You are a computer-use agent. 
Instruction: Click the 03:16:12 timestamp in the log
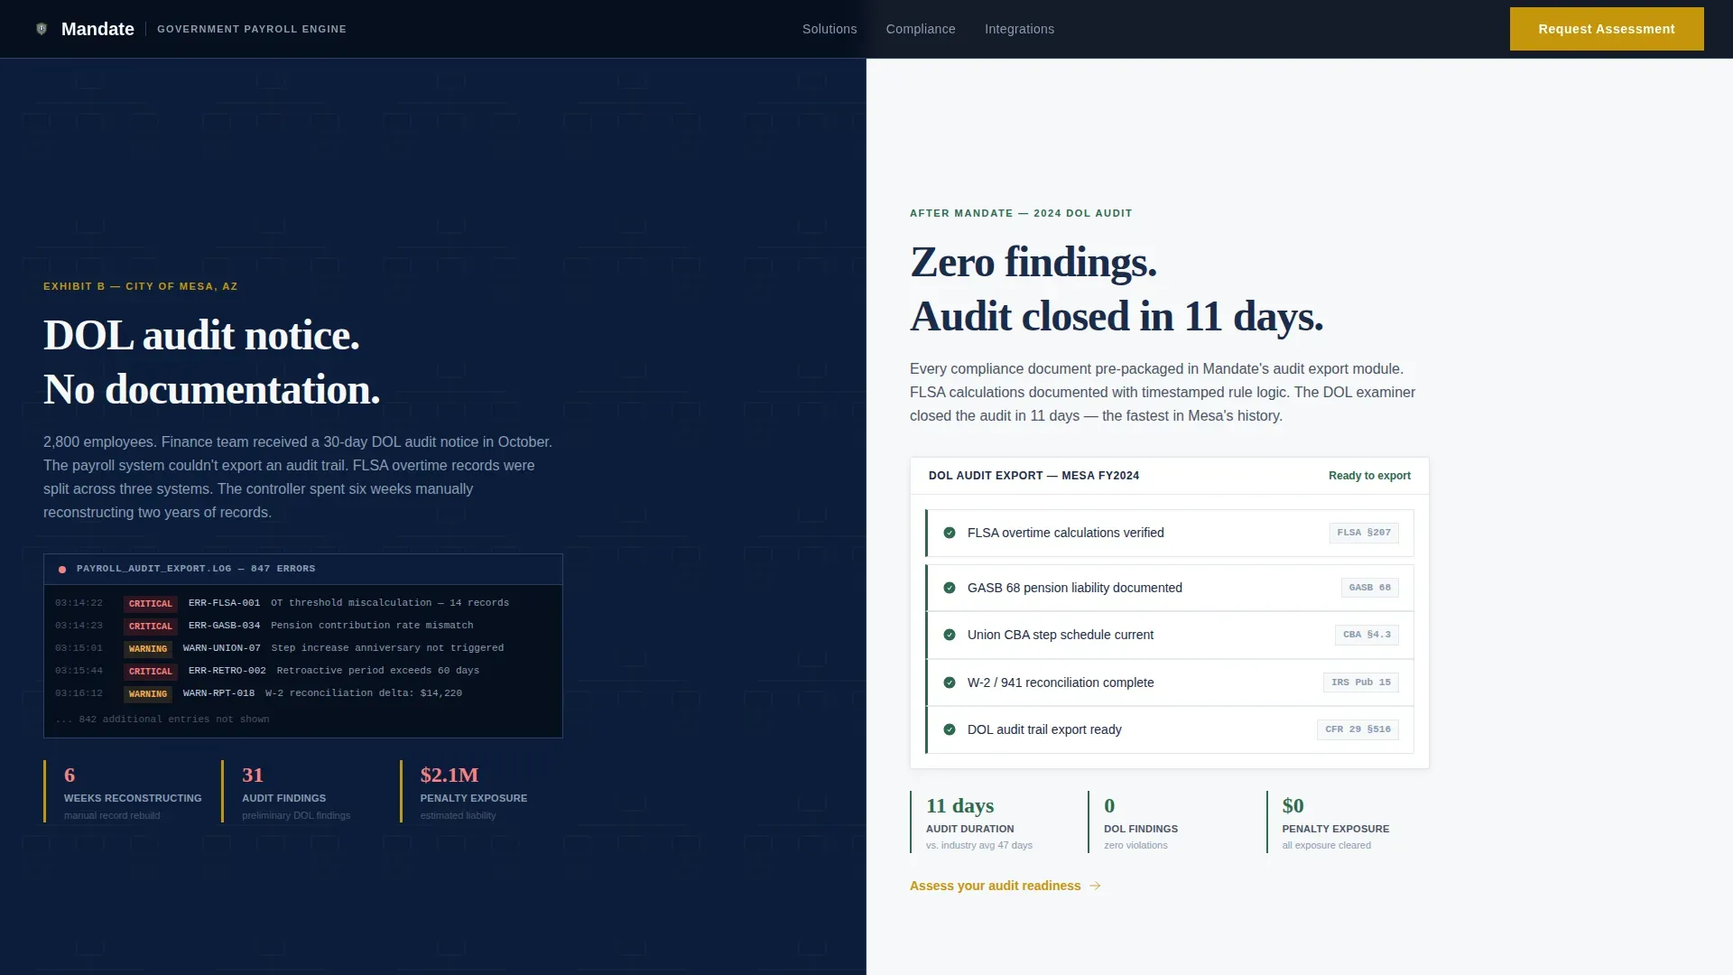79,693
